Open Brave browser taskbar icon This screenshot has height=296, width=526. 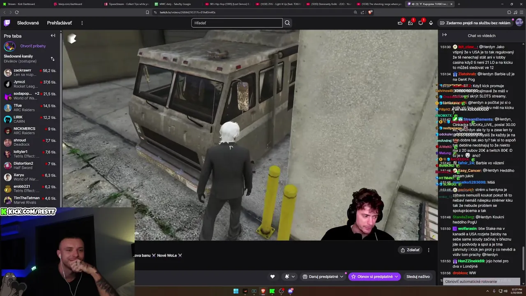click(263, 291)
